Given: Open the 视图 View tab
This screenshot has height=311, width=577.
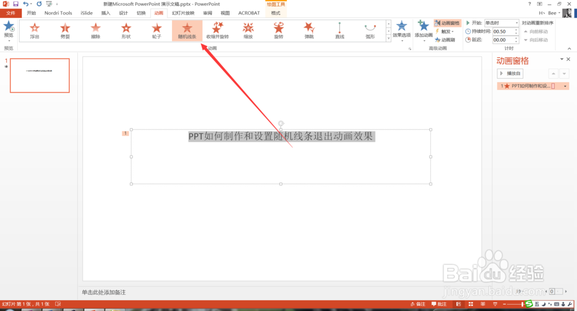Looking at the screenshot, I should click(225, 13).
